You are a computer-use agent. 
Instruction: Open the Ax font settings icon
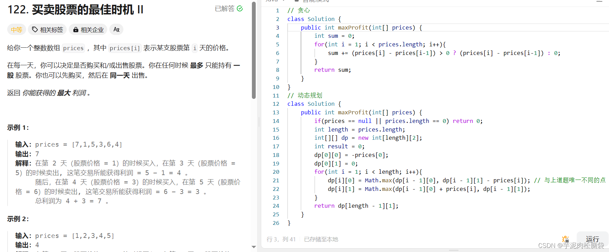click(x=117, y=30)
